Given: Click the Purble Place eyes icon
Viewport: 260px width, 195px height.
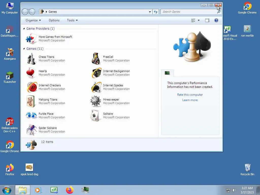Looking at the screenshot, I should pos(31,115).
